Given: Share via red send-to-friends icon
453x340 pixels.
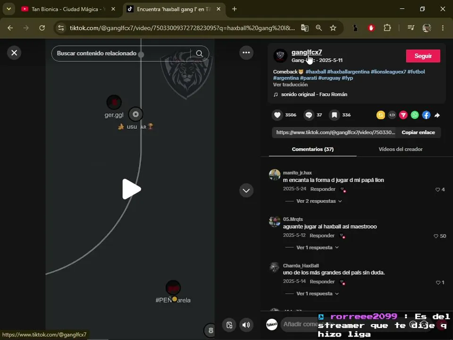Looking at the screenshot, I should (403, 115).
